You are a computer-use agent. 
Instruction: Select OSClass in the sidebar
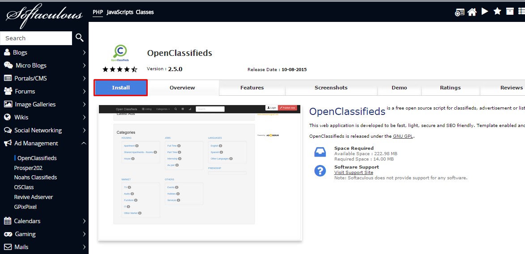(x=24, y=187)
